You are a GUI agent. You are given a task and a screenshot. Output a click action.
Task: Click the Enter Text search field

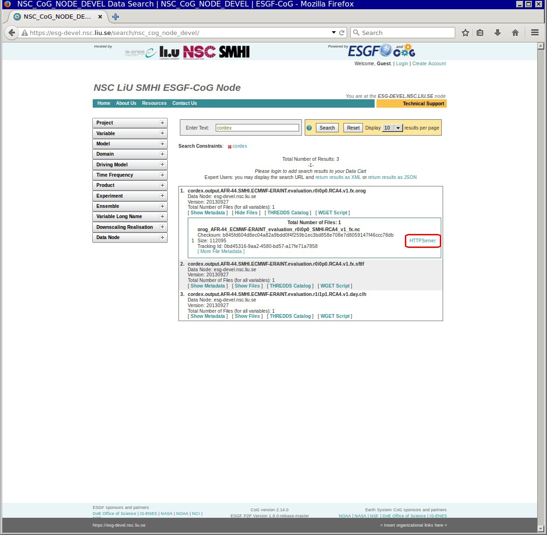[257, 128]
